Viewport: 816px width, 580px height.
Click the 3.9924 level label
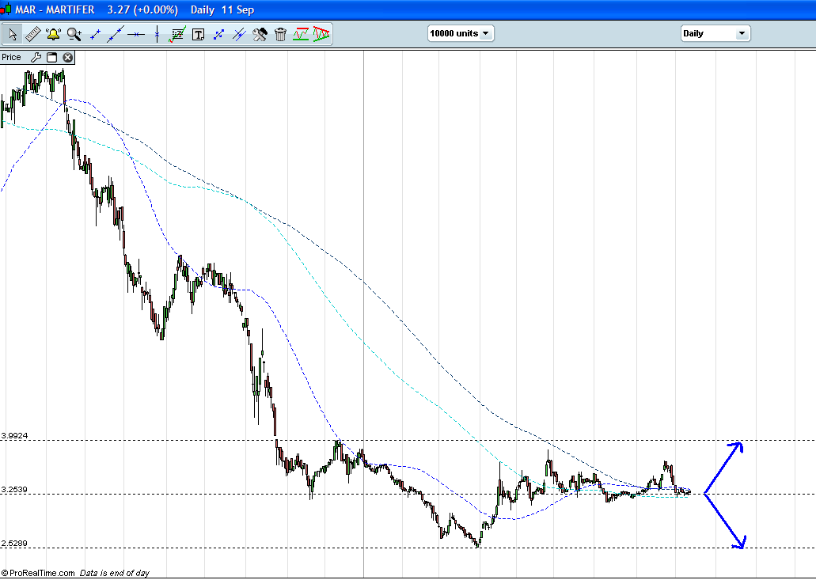[x=14, y=436]
